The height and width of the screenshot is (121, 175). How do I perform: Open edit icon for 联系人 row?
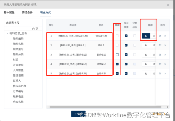[160, 45]
